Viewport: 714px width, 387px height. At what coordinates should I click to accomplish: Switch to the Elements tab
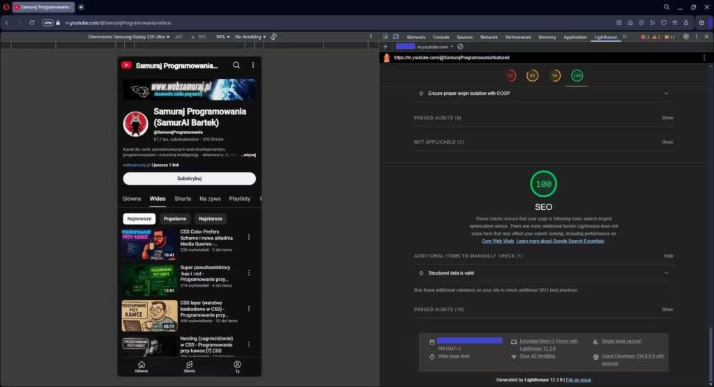pyautogui.click(x=416, y=37)
